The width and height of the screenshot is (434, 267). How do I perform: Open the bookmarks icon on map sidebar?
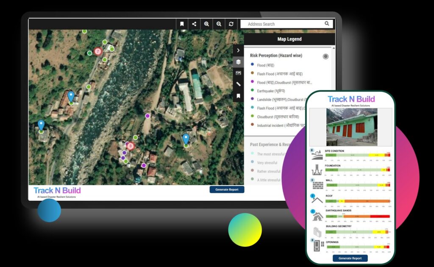238,96
